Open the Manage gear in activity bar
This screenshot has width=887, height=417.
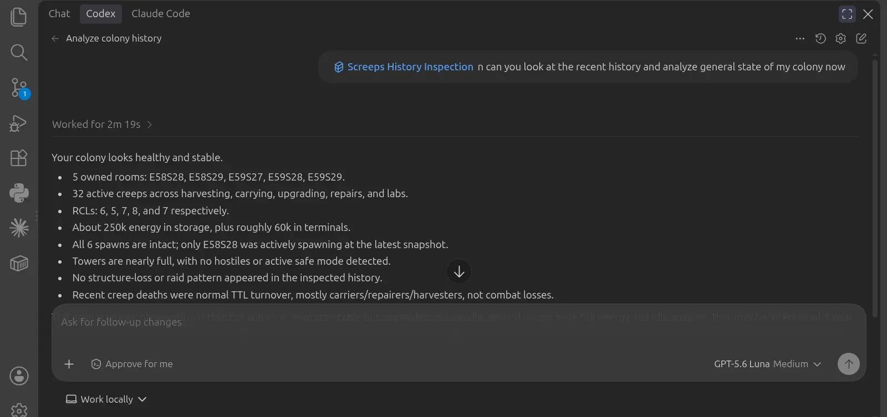click(x=19, y=410)
